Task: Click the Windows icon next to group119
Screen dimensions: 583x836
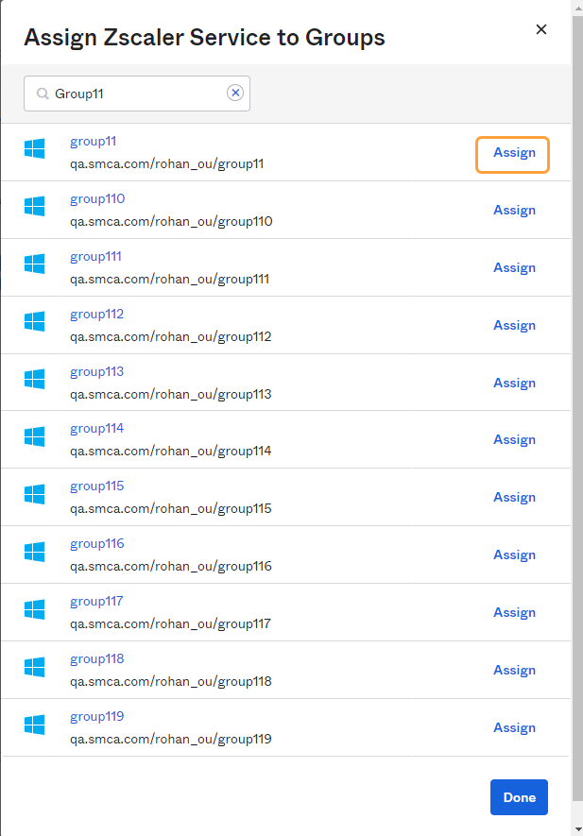Action: [35, 724]
